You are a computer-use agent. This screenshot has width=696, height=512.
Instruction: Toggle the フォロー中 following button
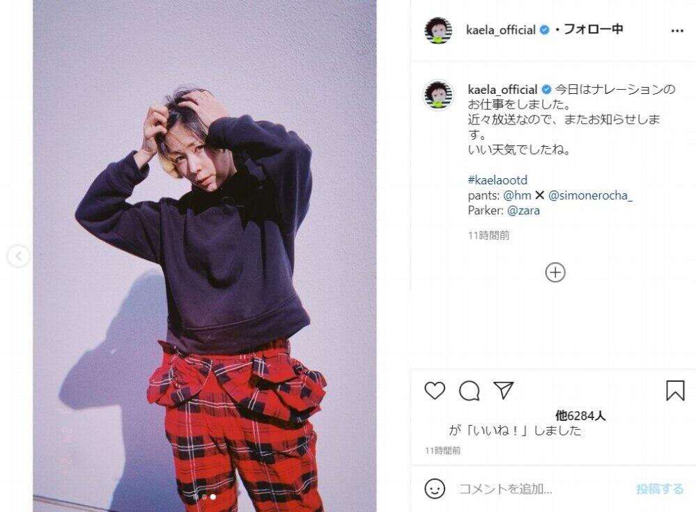coord(594,29)
